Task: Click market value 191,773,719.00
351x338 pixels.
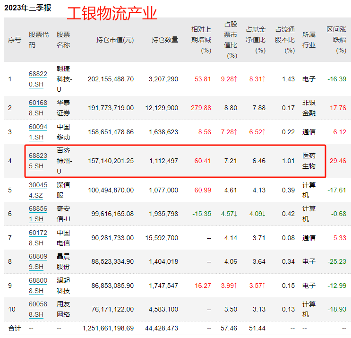Action: click(111, 108)
